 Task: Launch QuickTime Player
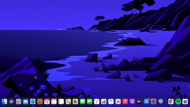click(x=161, y=102)
